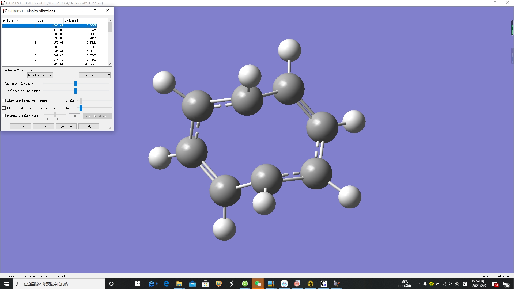
Task: Open UltraEdit from the taskbar
Action: pos(311,284)
